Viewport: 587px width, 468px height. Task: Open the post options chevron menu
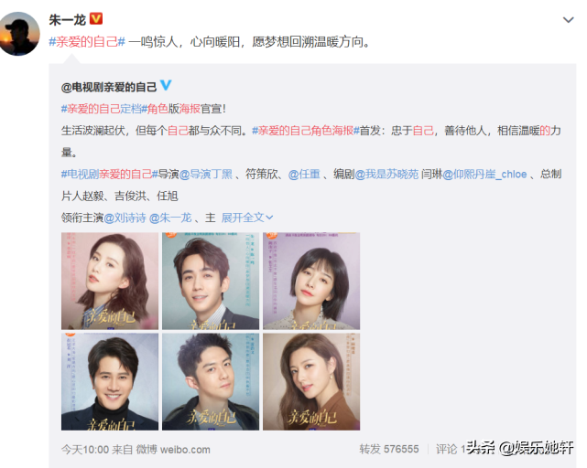point(569,20)
